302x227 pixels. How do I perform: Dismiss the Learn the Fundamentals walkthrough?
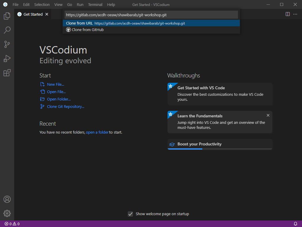268,115
